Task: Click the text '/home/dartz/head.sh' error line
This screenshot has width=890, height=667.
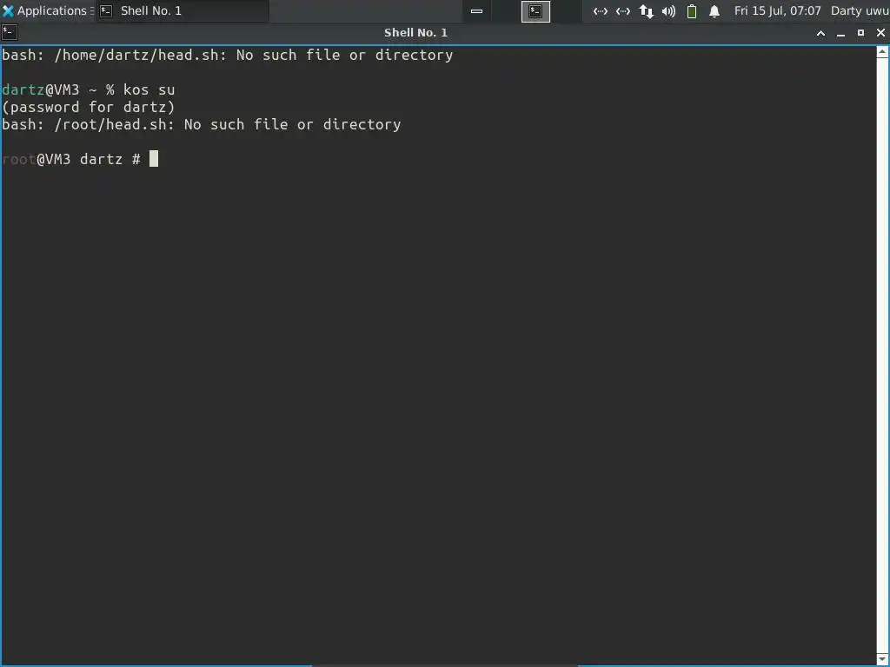Action: point(227,55)
